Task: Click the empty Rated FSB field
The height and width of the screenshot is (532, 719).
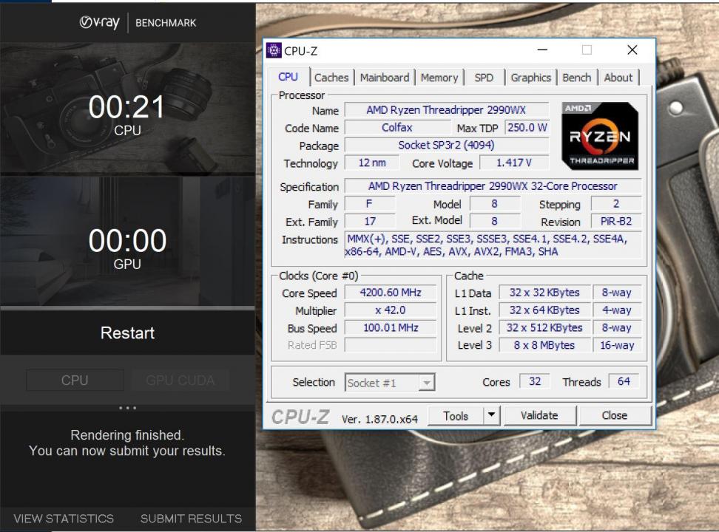Action: (391, 345)
